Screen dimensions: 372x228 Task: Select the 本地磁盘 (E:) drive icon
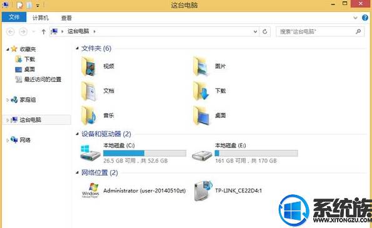202,156
